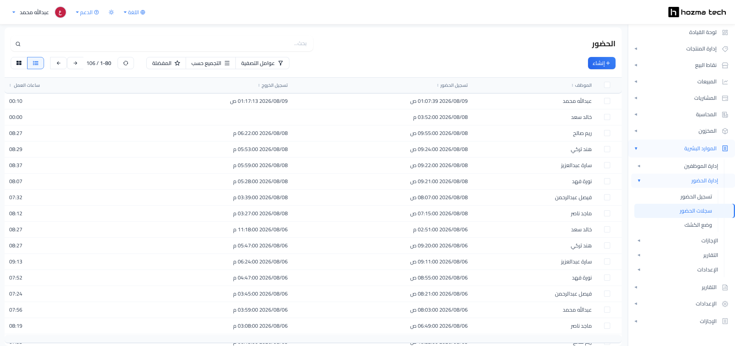The image size is (735, 346).
Task: Open the ريم صالح attendance record
Action: [313, 133]
